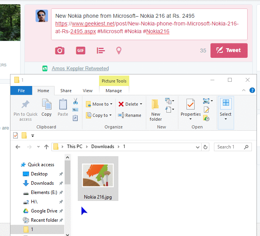
Task: Click the Cut scissors icon in Clipboard
Action: (75, 101)
